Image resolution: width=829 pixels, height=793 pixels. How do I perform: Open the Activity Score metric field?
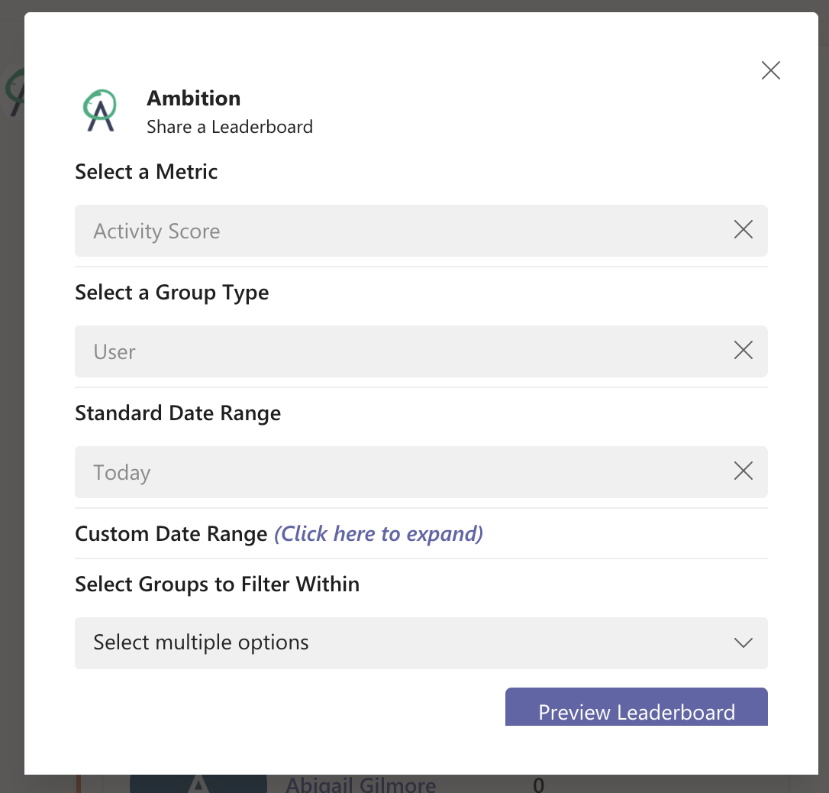397,231
